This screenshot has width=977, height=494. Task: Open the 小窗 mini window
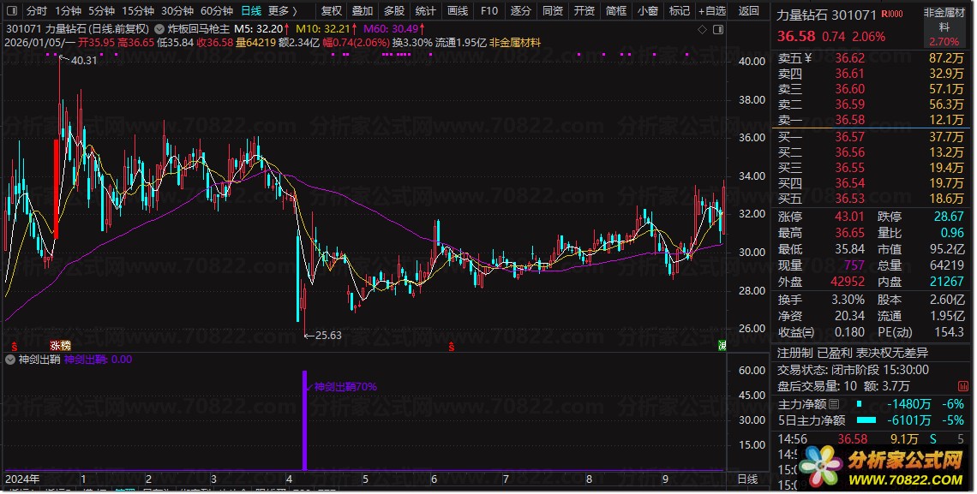coord(648,10)
